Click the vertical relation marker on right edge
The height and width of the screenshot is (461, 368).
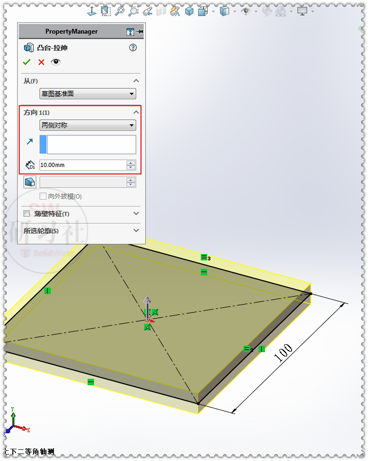pos(261,349)
